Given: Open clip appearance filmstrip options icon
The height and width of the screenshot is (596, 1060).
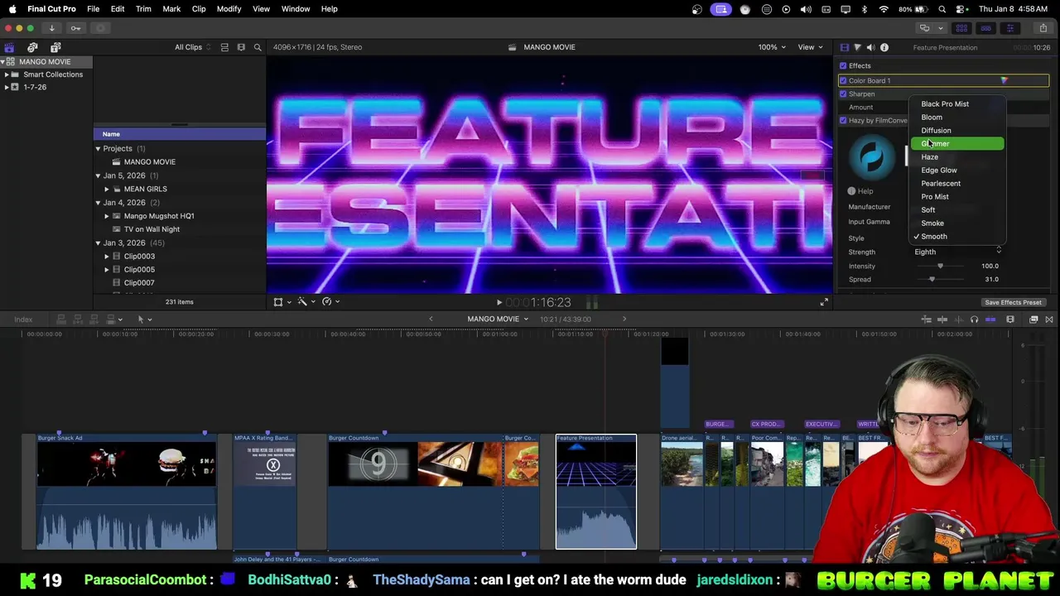Looking at the screenshot, I should (241, 47).
